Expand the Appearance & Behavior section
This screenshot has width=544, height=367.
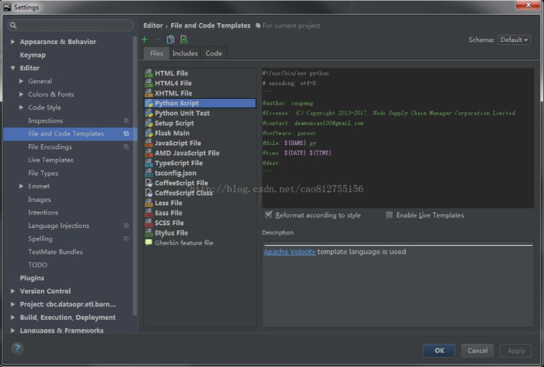pos(13,42)
